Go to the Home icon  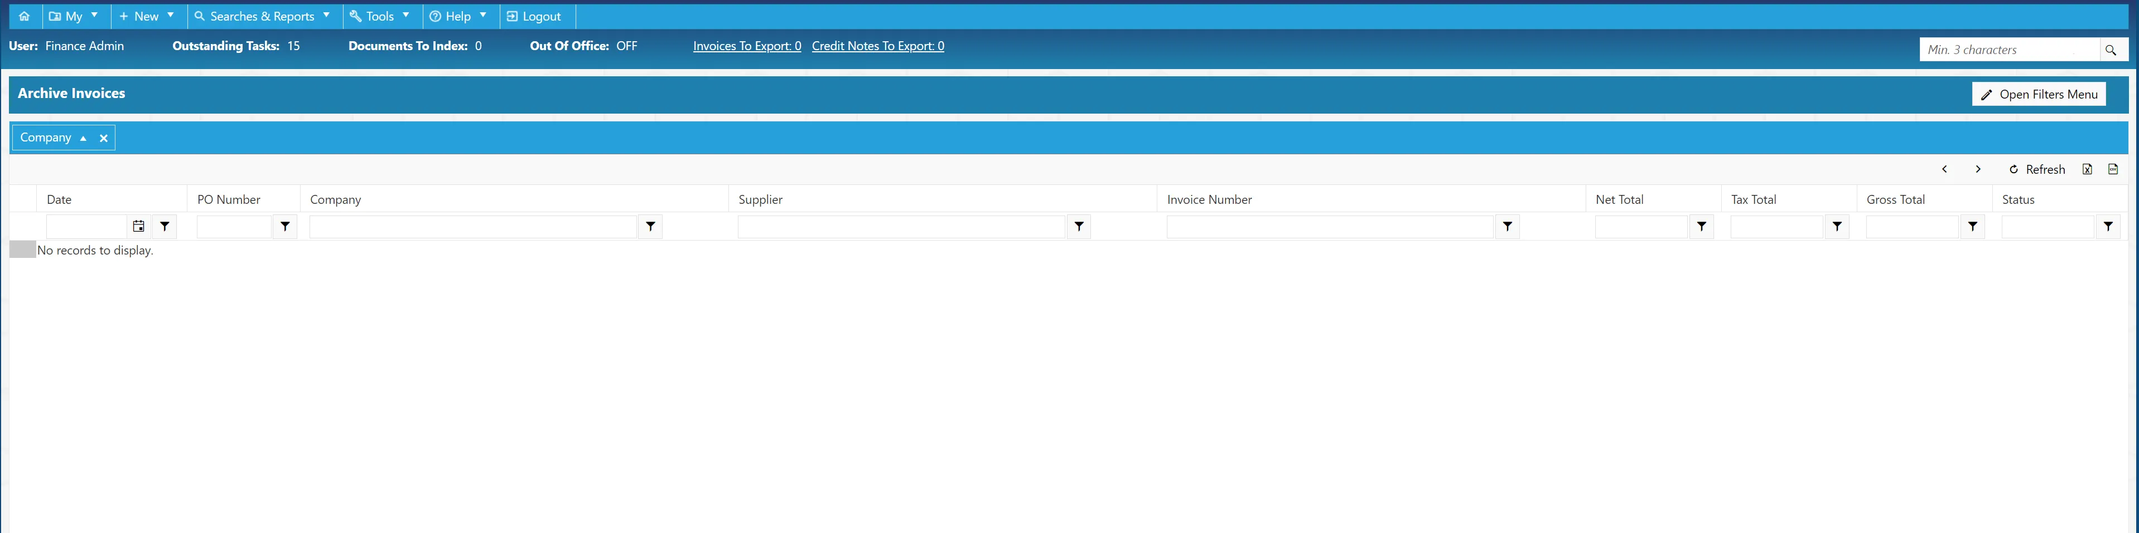click(24, 16)
